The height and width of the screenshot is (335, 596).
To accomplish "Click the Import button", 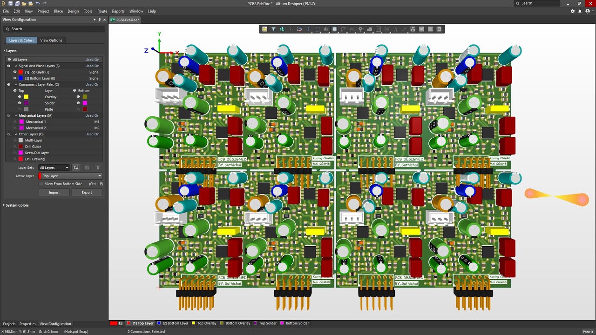I will coord(54,193).
